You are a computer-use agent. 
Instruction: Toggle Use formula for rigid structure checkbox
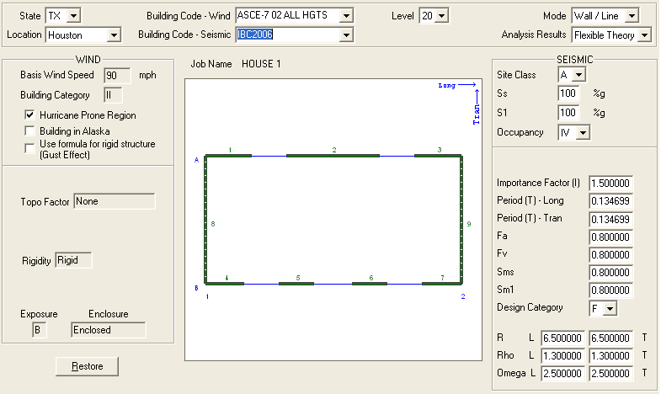(31, 145)
